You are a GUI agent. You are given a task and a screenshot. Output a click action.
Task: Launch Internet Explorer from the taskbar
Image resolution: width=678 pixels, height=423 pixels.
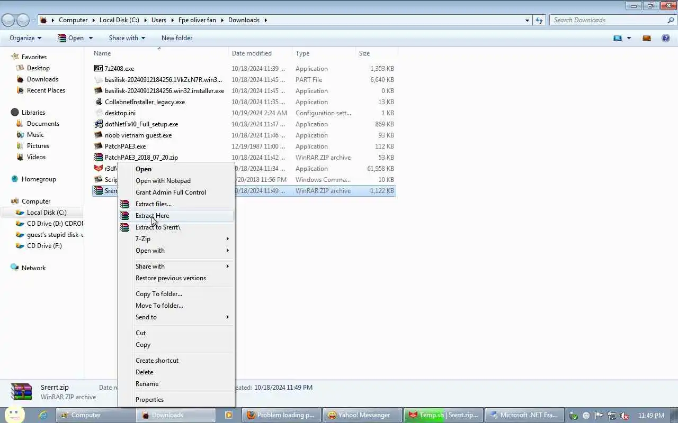43,415
